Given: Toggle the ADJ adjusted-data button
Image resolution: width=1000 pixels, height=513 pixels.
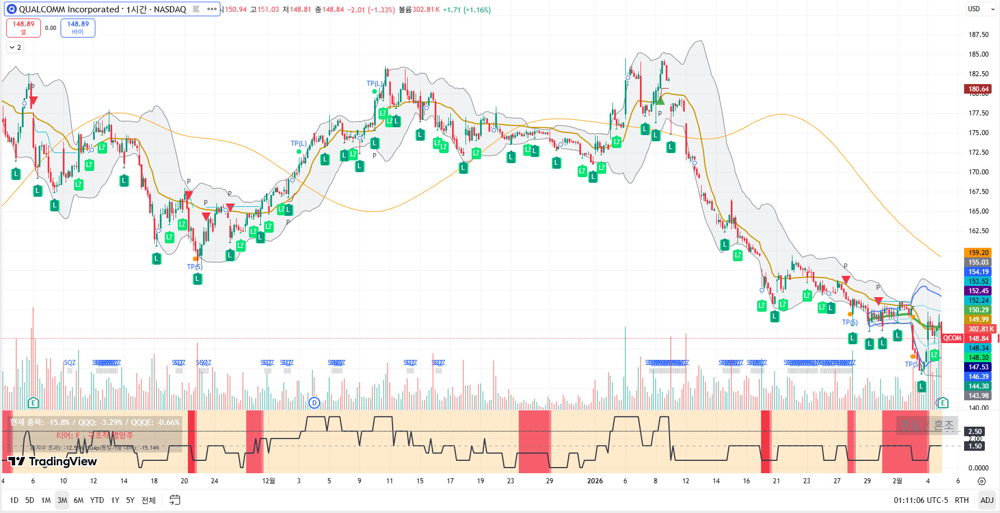Looking at the screenshot, I should point(987,500).
